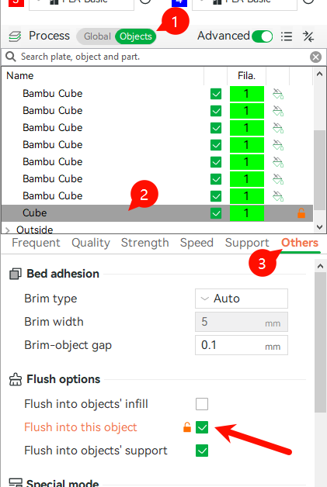Open the Strength tab
The width and height of the screenshot is (327, 487).
point(145,243)
